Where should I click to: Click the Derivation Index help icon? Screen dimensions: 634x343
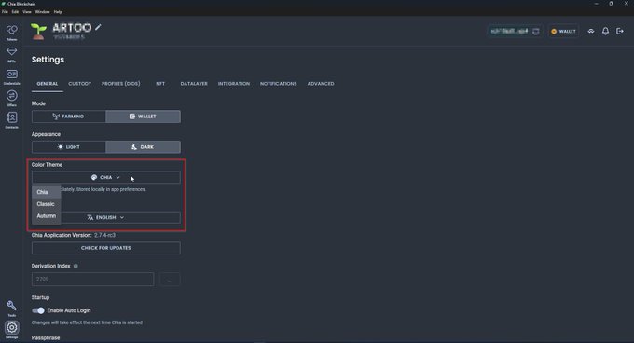[x=76, y=266]
